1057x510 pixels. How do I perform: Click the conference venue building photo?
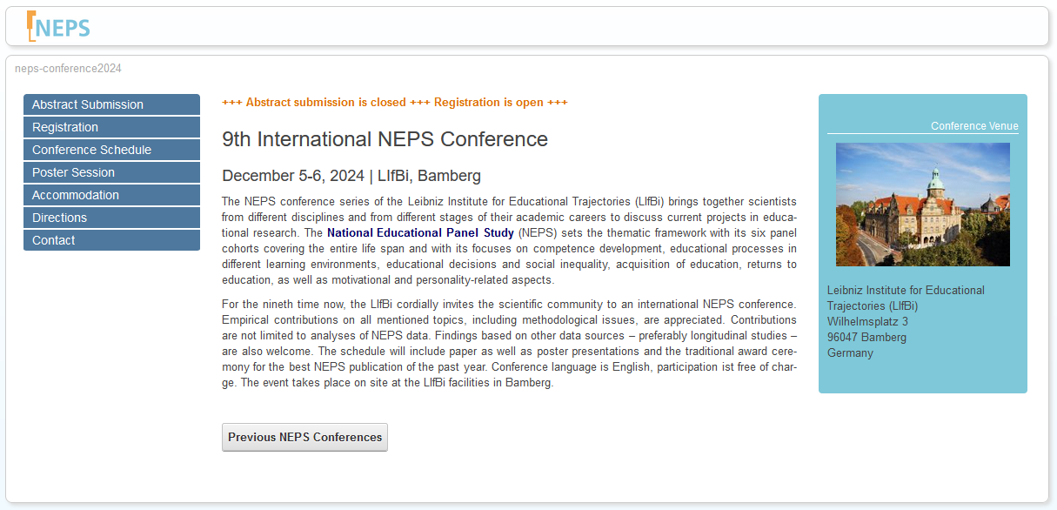point(923,205)
